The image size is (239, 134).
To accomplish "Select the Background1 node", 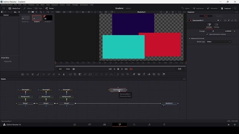I will (25, 97).
